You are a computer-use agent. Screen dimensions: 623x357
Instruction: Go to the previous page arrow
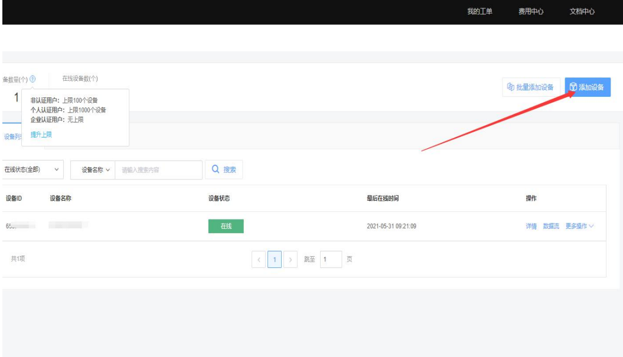coord(259,260)
